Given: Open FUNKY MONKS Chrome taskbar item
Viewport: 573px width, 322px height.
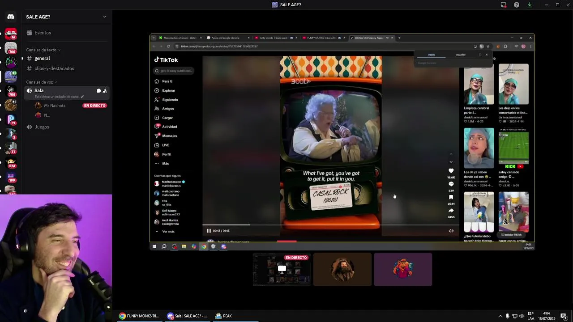Looking at the screenshot, I should point(139,316).
